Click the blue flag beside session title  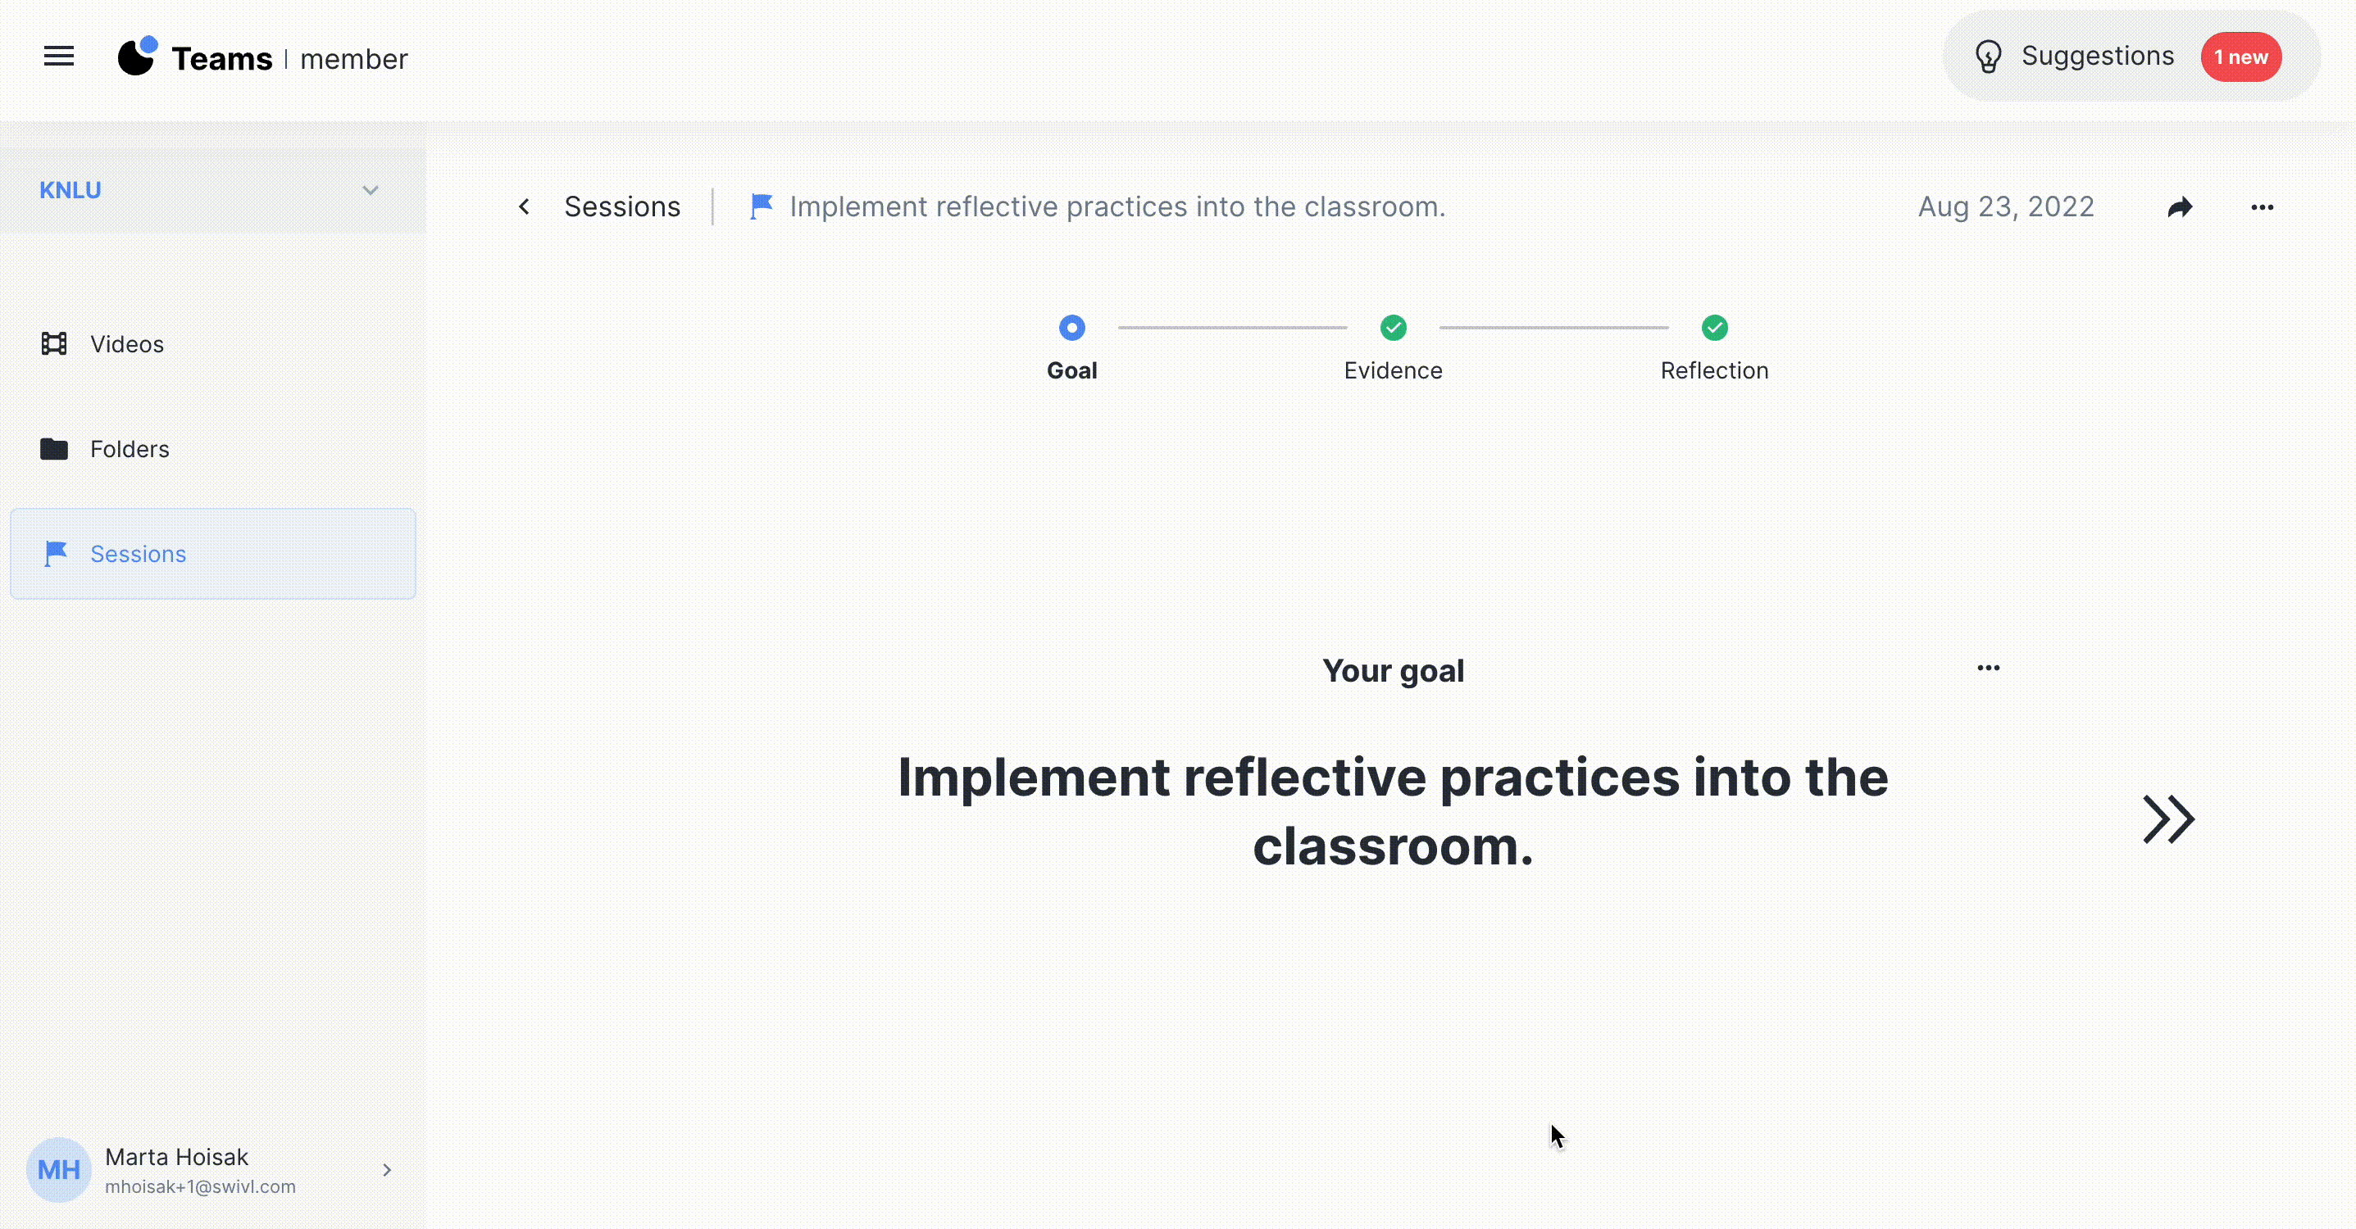tap(761, 206)
